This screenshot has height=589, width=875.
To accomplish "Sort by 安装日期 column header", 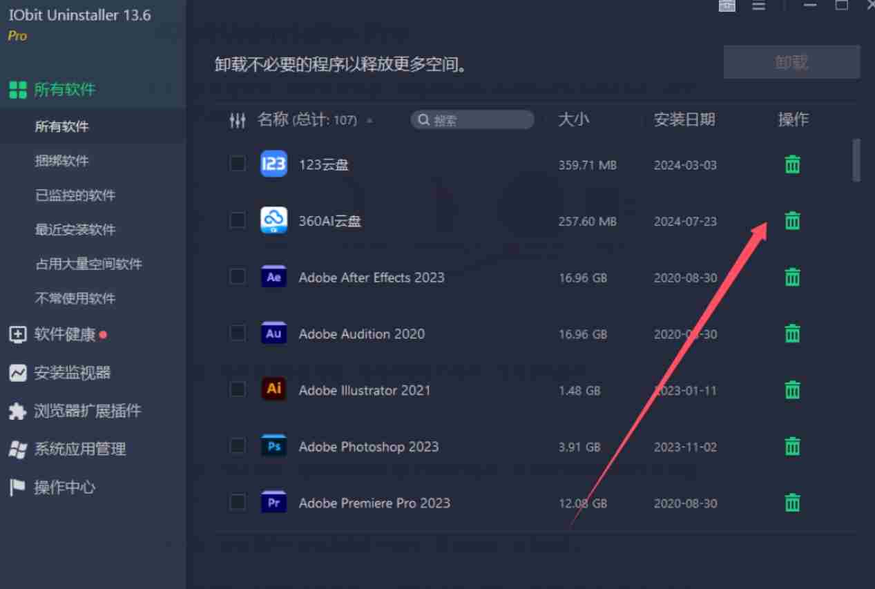I will 684,119.
